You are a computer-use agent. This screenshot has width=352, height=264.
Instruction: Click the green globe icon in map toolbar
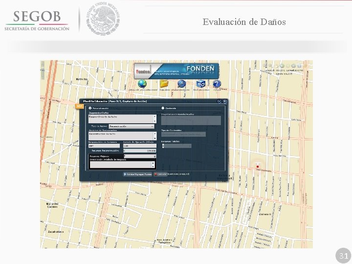click(x=282, y=66)
